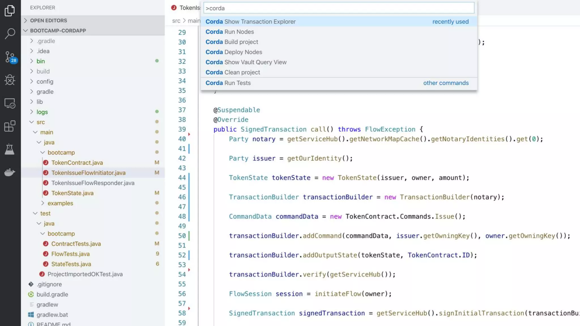The height and width of the screenshot is (326, 580).
Task: Open the Docker whale icon
Action: (10, 172)
